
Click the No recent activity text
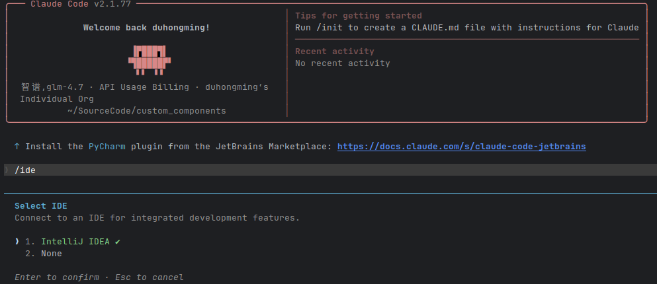342,63
